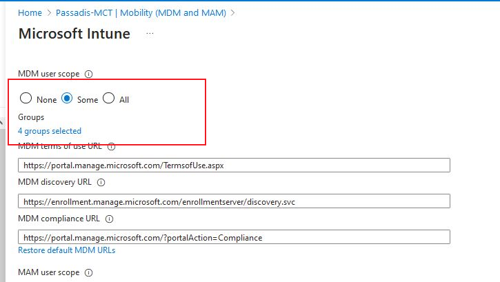Show info tooltip for MAM user scope
The width and height of the screenshot is (500, 282).
[89, 273]
